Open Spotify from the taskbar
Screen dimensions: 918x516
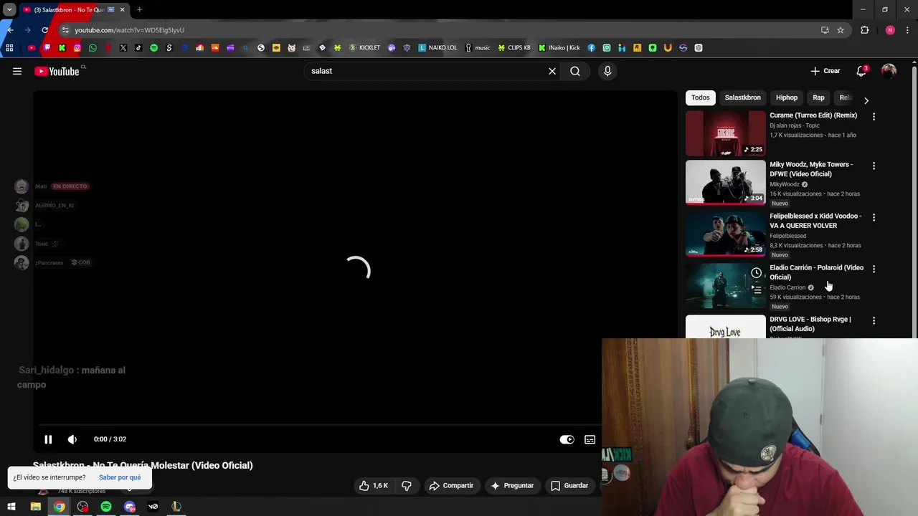(x=105, y=507)
